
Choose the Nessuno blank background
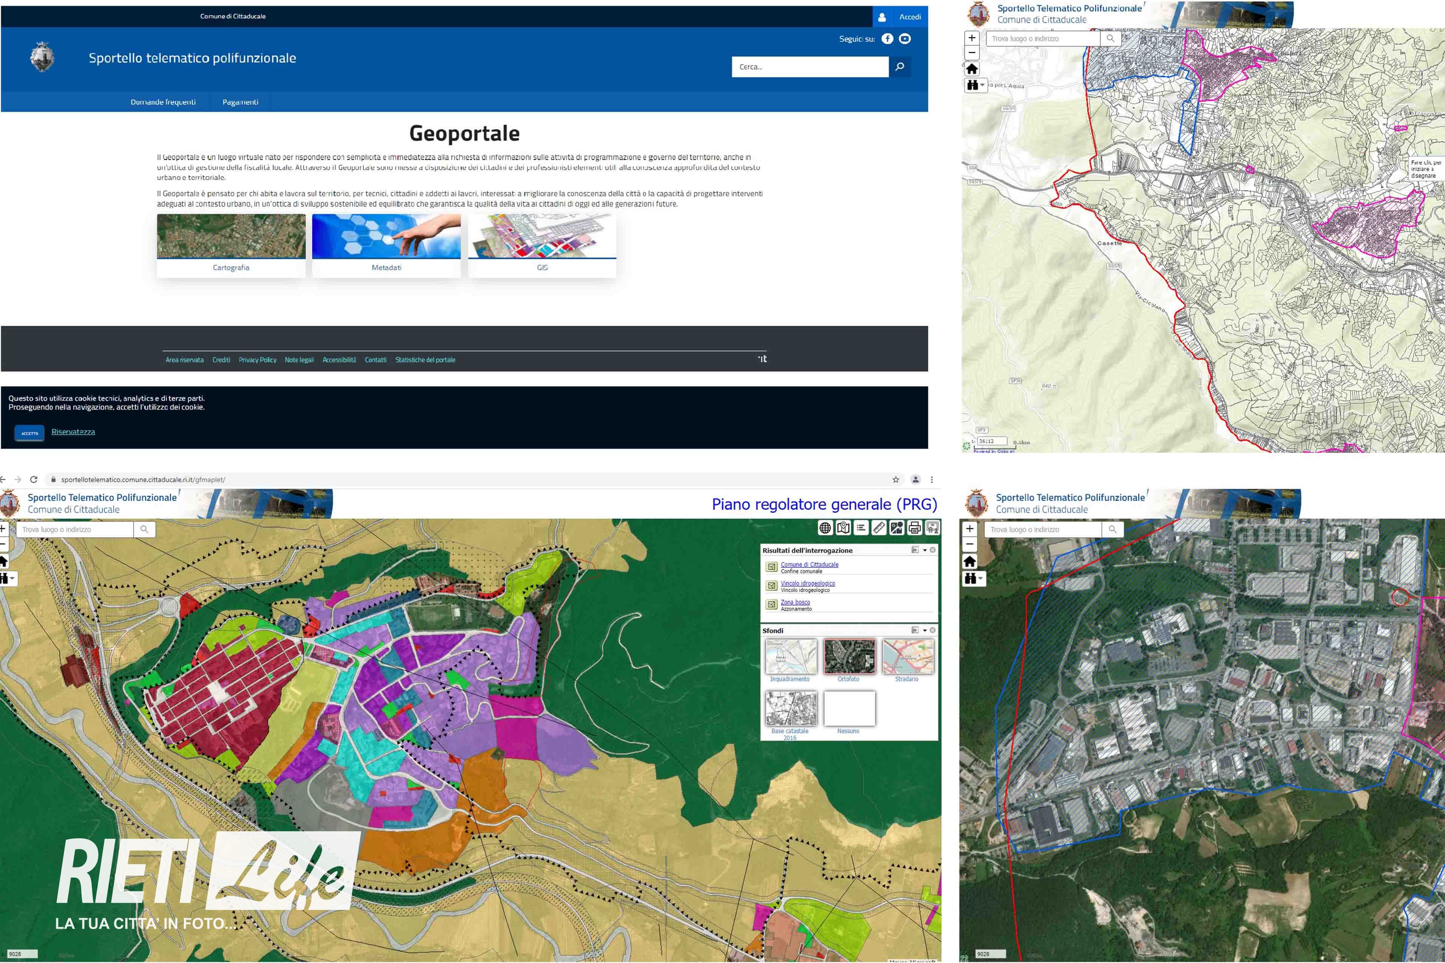click(849, 708)
